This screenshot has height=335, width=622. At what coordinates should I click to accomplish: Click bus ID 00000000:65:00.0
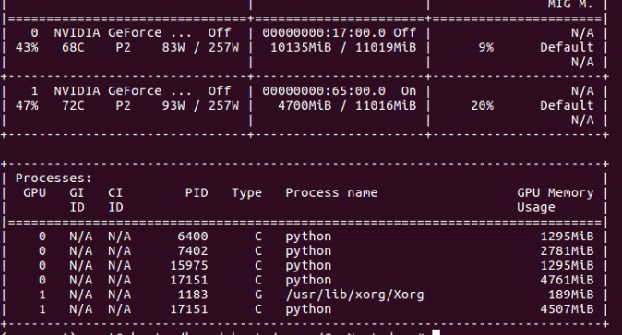(x=324, y=91)
